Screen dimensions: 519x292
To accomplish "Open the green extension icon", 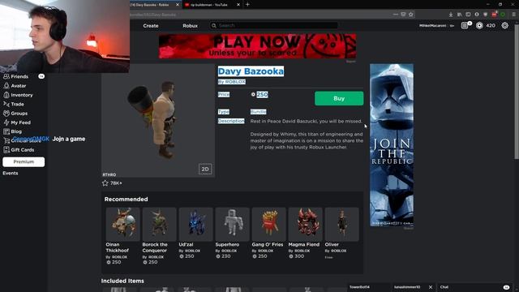I will (x=503, y=15).
